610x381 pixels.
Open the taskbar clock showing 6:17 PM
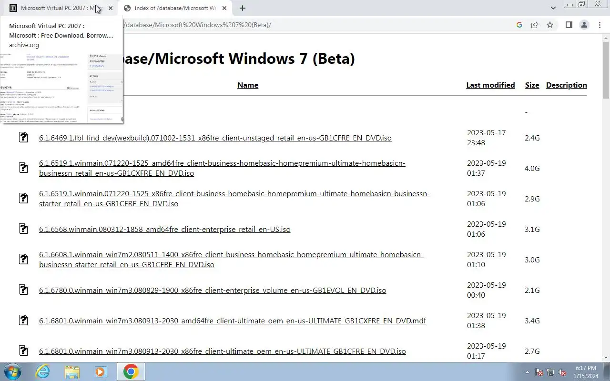(x=586, y=372)
